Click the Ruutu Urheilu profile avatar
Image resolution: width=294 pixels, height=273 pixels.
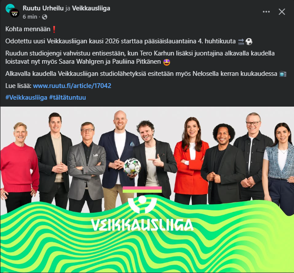[x=10, y=8]
